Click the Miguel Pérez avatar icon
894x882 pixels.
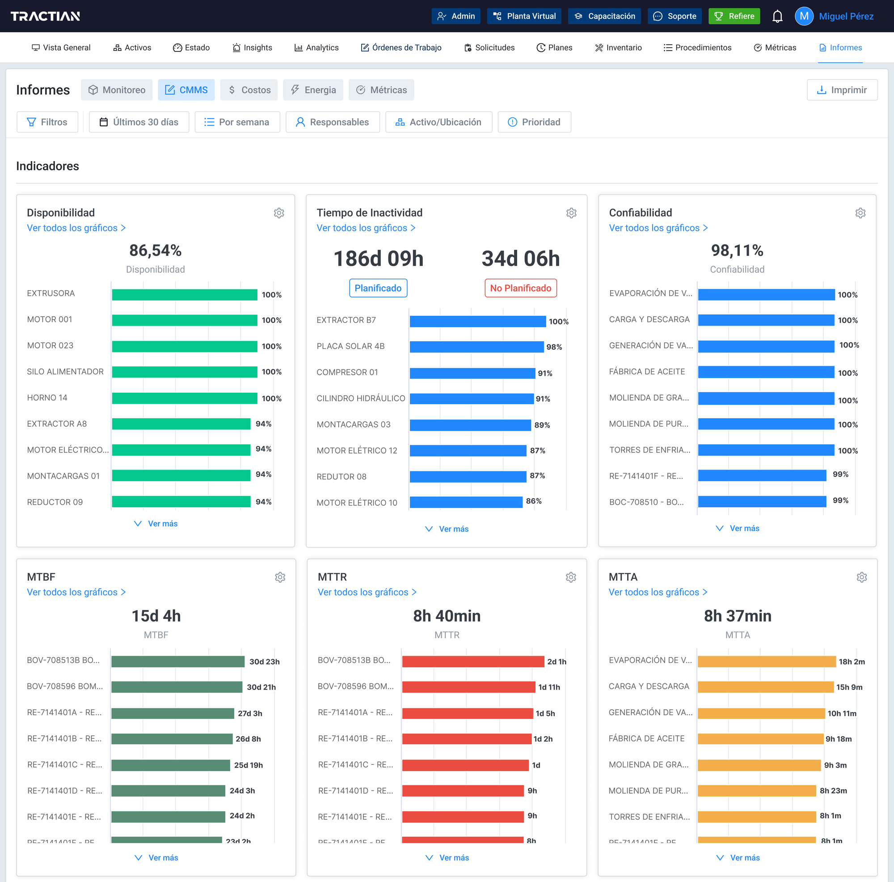tap(804, 16)
